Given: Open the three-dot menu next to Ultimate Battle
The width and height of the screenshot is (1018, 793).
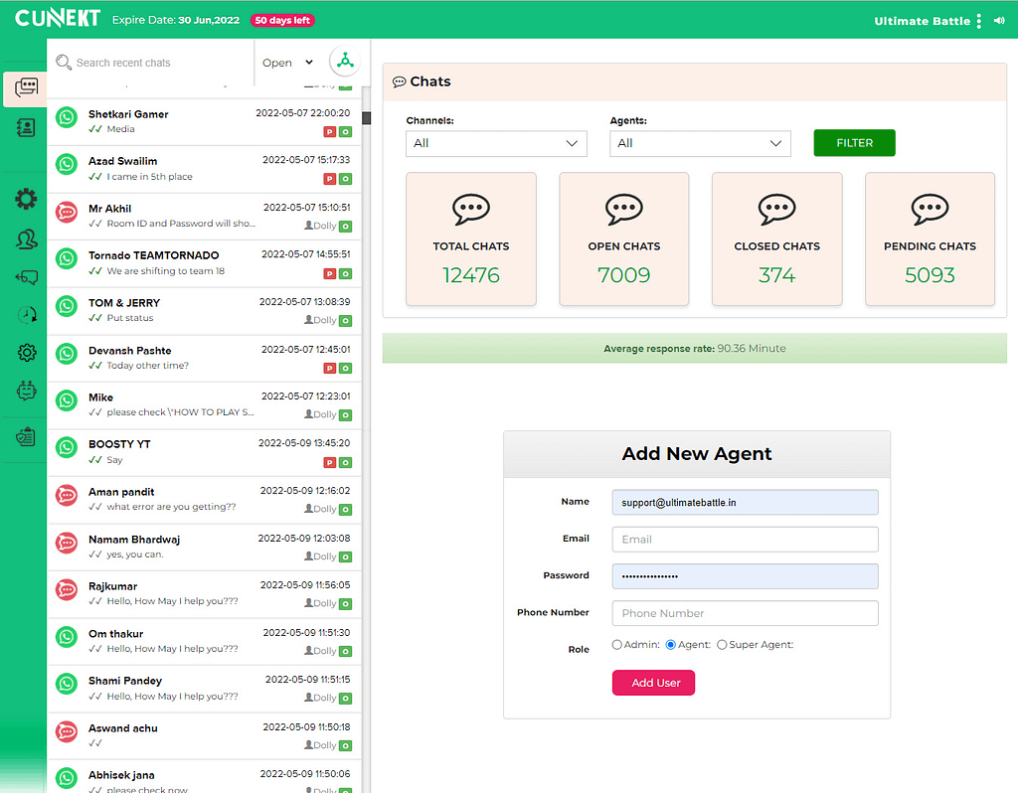Looking at the screenshot, I should 979,20.
